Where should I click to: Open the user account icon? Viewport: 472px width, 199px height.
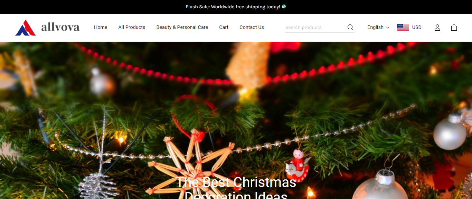[x=437, y=28]
